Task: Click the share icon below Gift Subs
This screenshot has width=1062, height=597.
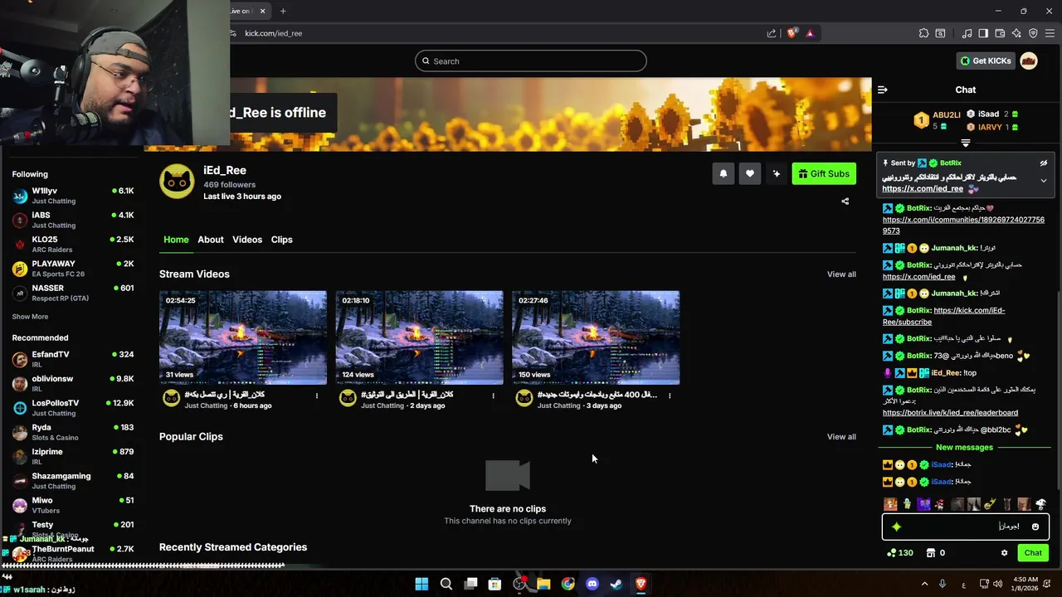Action: click(845, 201)
